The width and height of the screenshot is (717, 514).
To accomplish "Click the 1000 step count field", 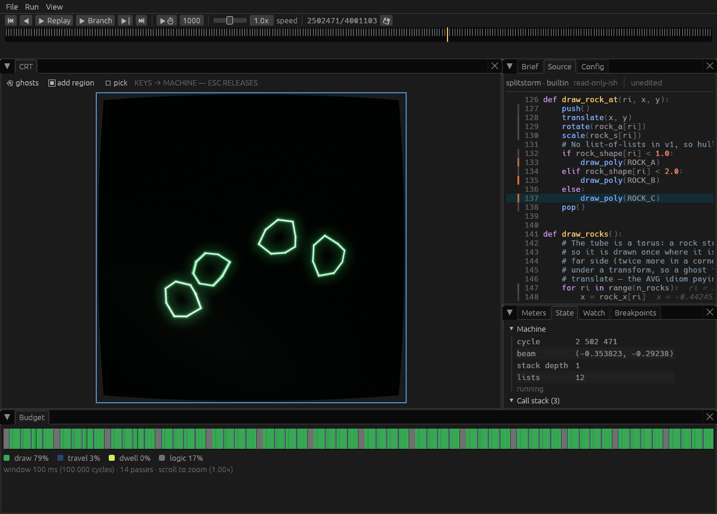I will [192, 20].
